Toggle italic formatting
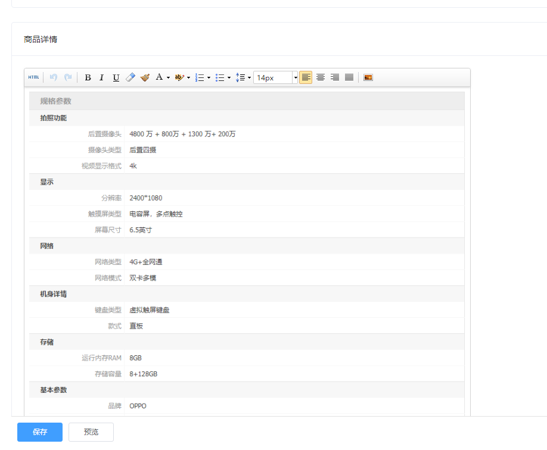 (101, 77)
